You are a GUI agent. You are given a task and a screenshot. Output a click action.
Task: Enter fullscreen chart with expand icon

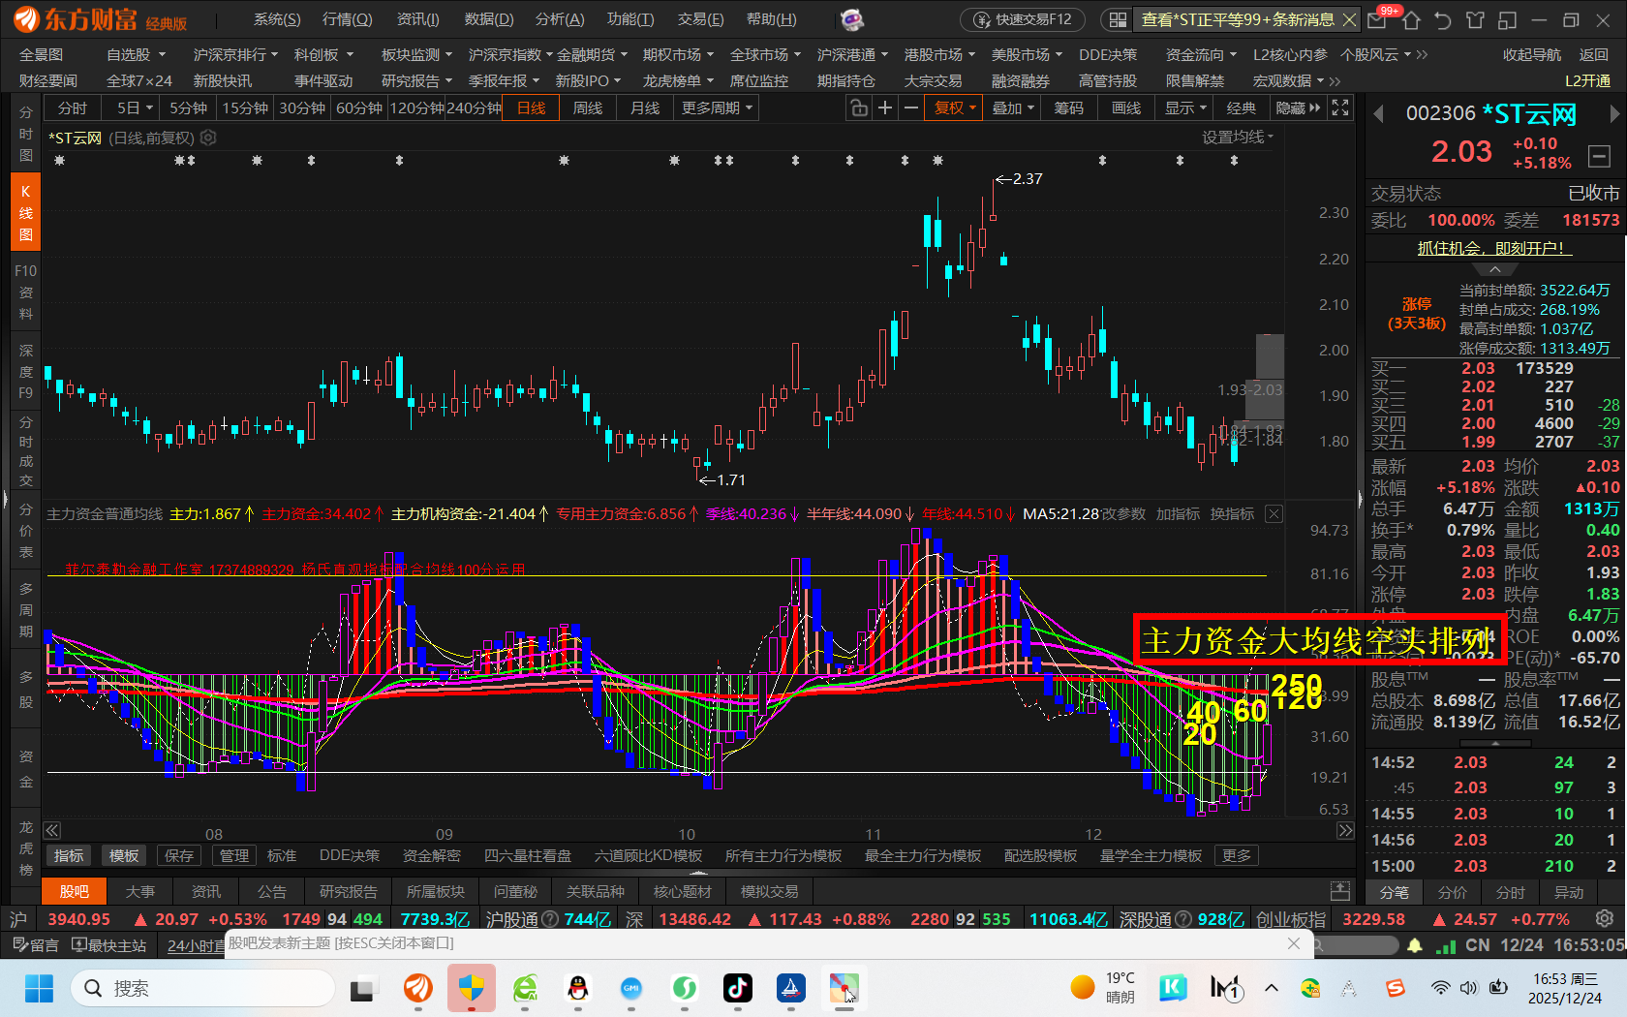pyautogui.click(x=1340, y=108)
